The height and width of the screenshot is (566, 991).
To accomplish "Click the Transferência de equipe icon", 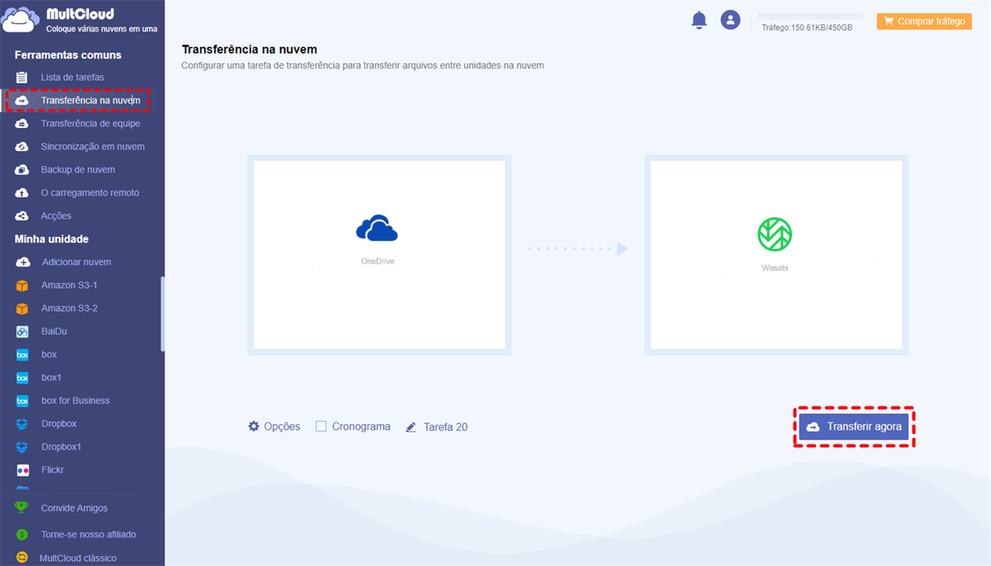I will [x=23, y=123].
